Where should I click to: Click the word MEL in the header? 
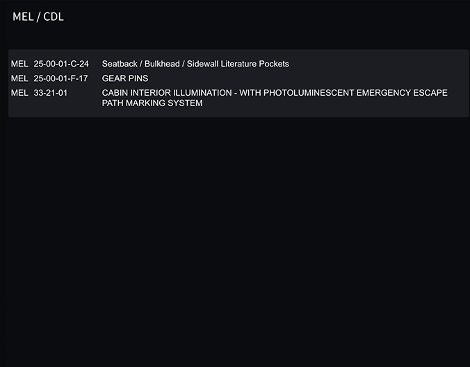(23, 17)
